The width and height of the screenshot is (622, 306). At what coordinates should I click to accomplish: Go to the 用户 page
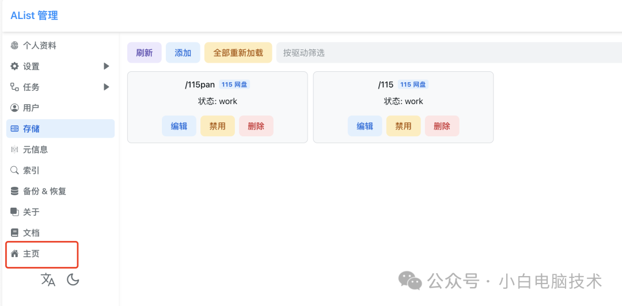pyautogui.click(x=60, y=108)
